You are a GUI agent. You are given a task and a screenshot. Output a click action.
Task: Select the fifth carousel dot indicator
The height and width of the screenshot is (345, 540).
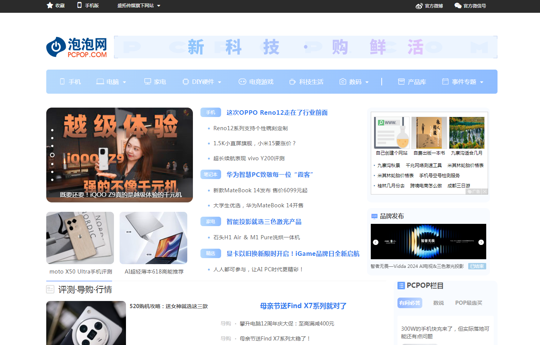(52, 164)
